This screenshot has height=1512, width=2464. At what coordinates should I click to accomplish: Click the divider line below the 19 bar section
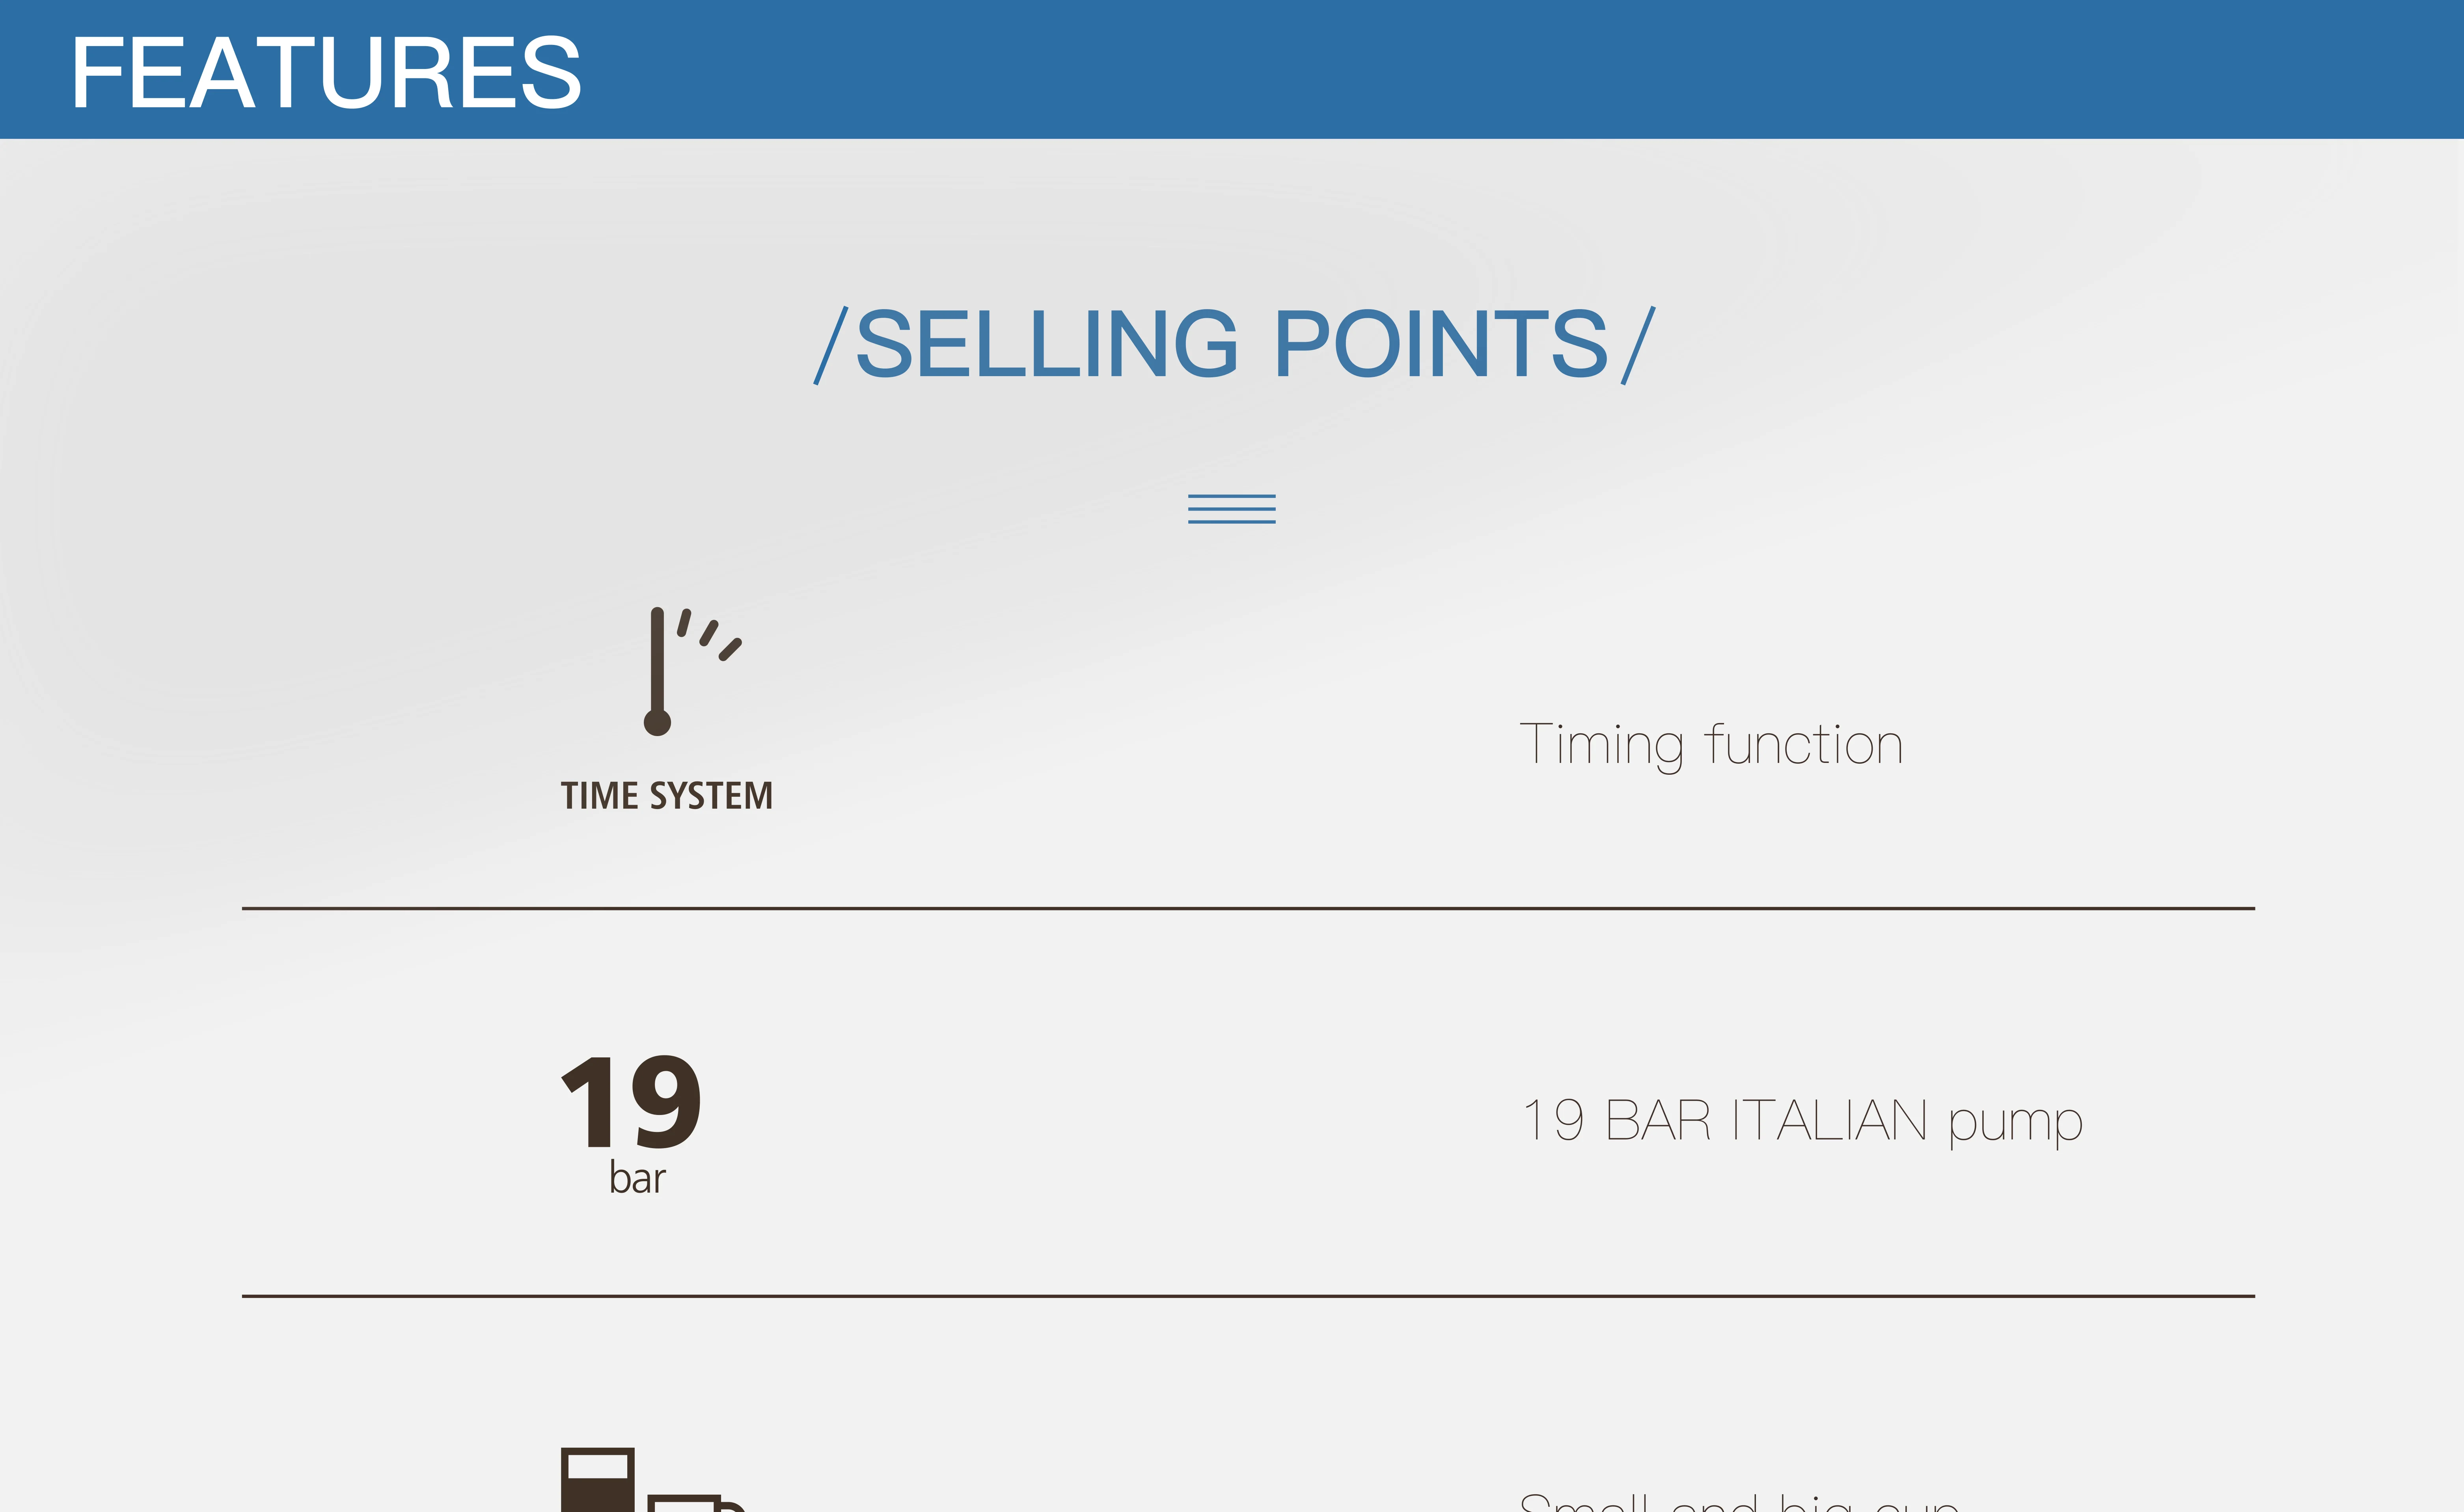click(1248, 1296)
